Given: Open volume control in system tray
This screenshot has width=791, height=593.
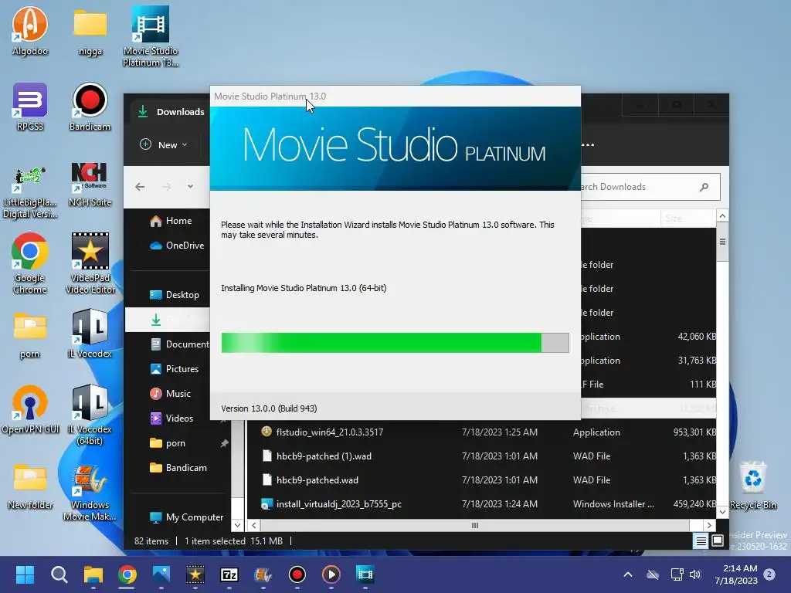Looking at the screenshot, I should [695, 574].
